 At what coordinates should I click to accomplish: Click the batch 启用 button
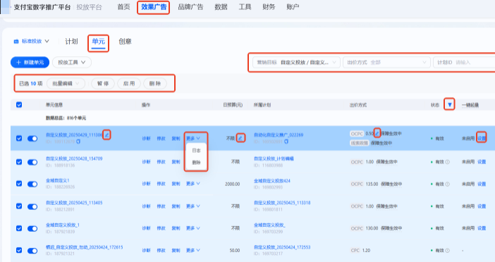coord(129,84)
